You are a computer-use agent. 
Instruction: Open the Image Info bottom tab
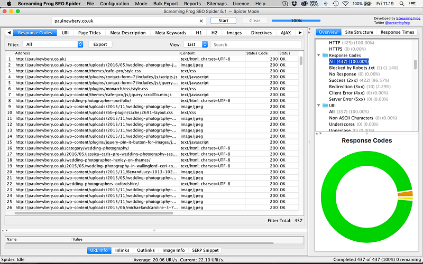(x=173, y=250)
